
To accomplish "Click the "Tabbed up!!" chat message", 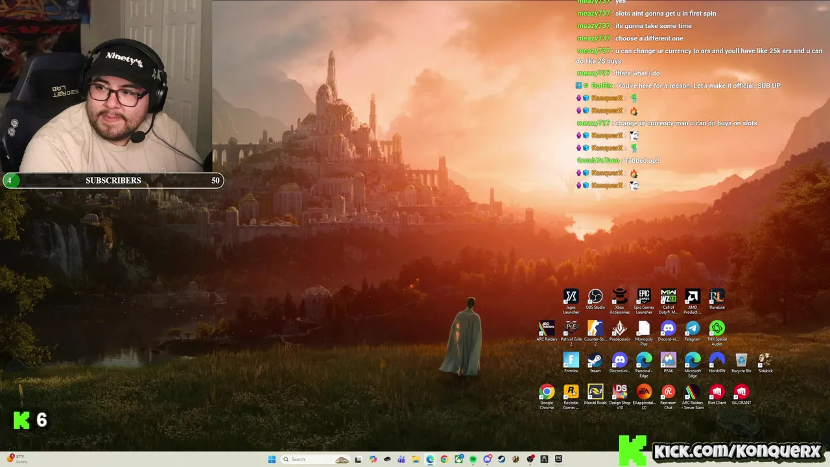I will pos(642,160).
